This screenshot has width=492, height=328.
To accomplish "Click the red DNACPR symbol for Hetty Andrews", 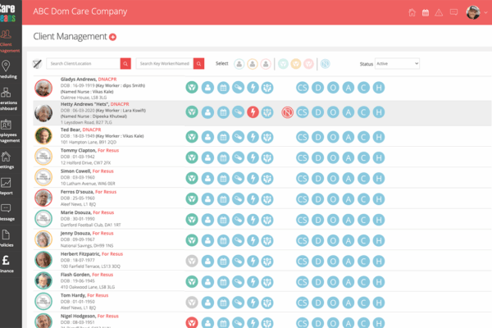I will coord(287,112).
